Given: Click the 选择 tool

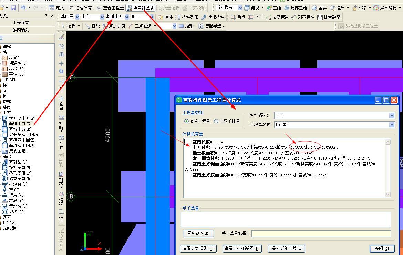Looking at the screenshot, I should [69, 26].
